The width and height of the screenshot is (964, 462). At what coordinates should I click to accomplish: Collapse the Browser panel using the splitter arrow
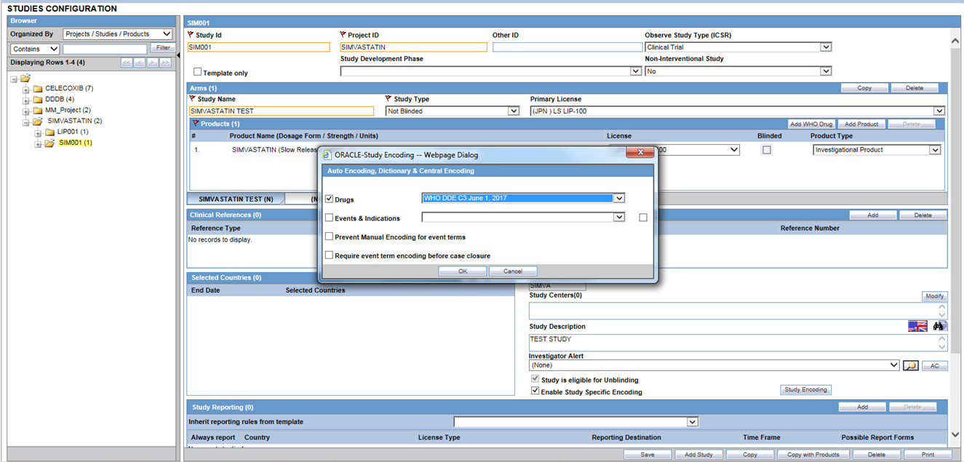179,55
